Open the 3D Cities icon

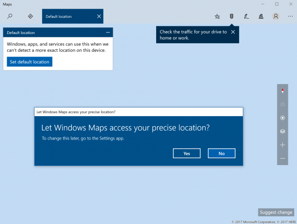(261, 16)
